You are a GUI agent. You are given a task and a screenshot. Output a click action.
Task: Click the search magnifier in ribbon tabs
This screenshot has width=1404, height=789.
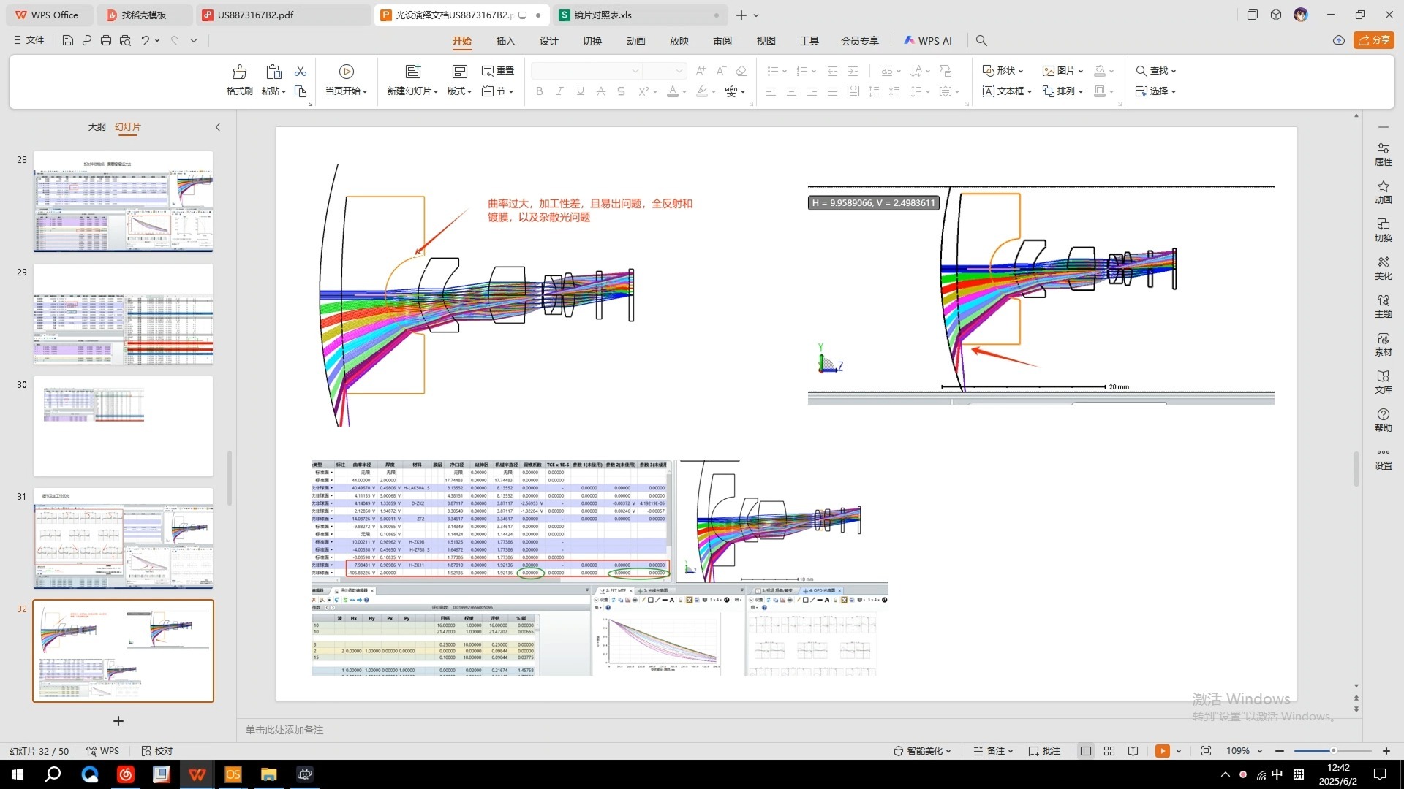point(981,41)
